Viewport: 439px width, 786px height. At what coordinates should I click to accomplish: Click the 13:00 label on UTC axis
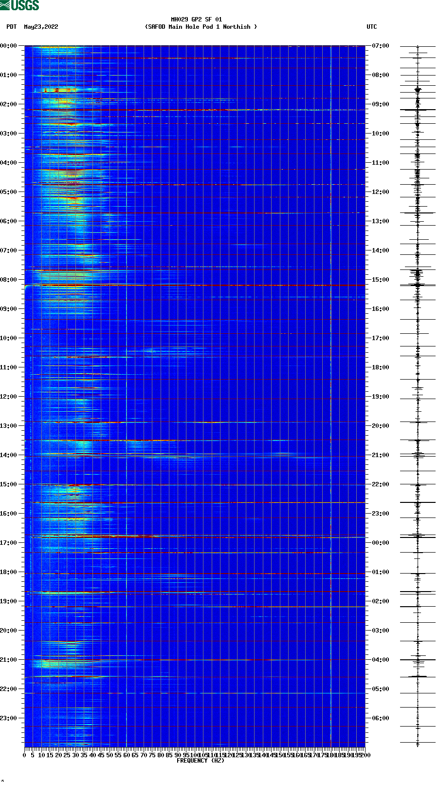coord(381,221)
